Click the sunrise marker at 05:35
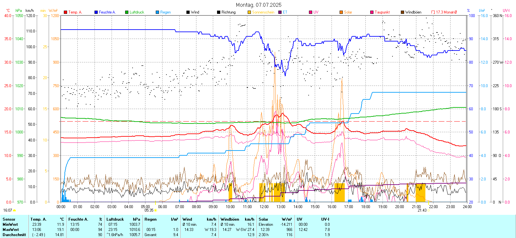 155,210
